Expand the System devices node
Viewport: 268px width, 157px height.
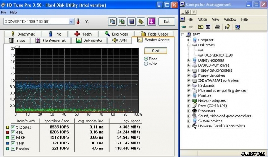click(x=189, y=121)
